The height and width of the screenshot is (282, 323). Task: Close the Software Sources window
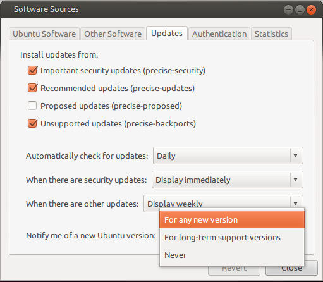[x=311, y=9]
